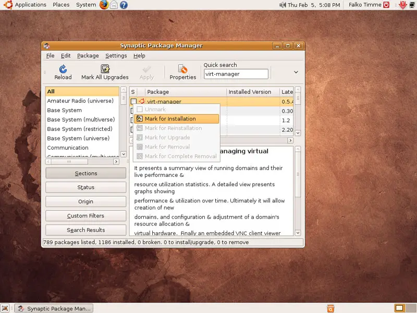Click the Custom Filters button
The height and width of the screenshot is (313, 417).
pos(85,216)
